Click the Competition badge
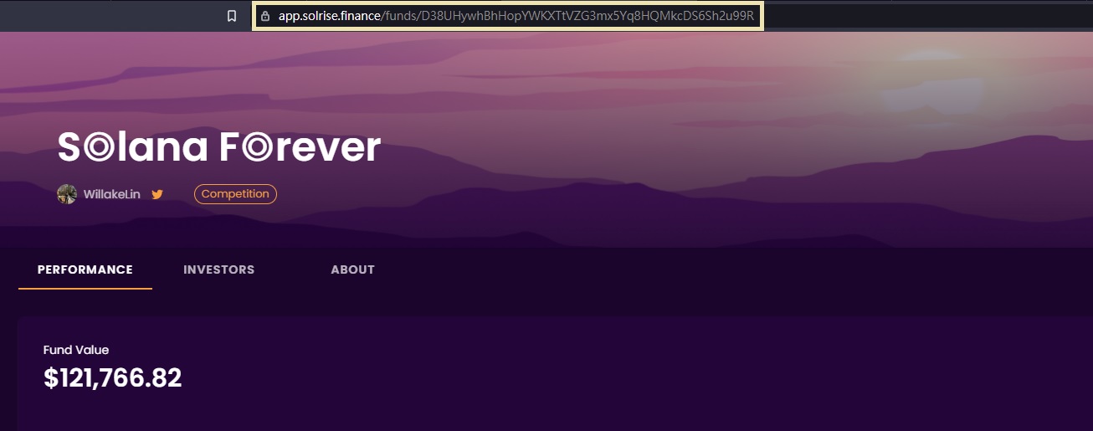 (235, 194)
